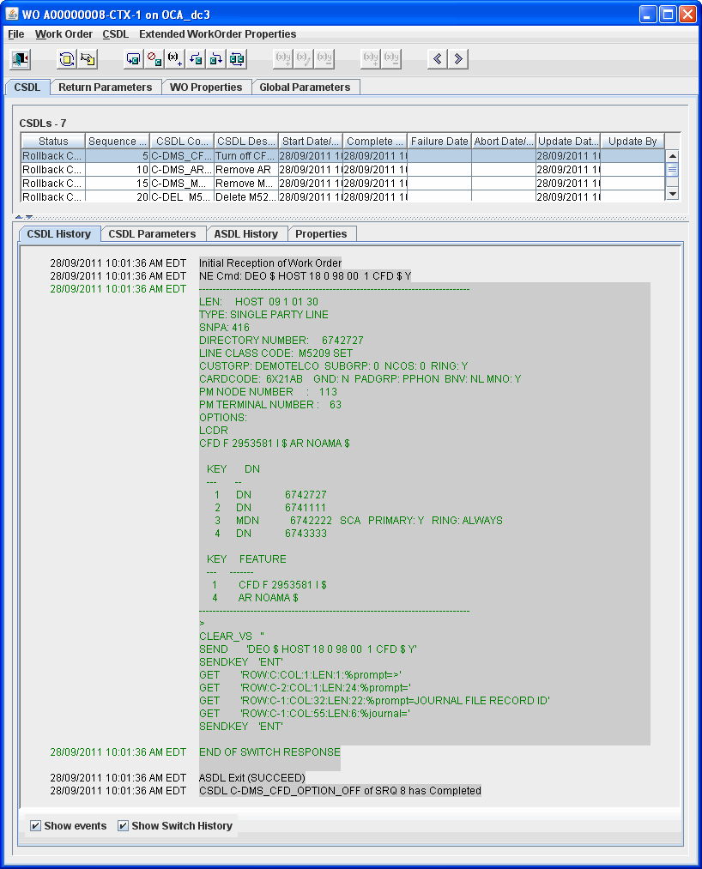This screenshot has width=702, height=869.
Task: Click the 'NE Cmd: DEO $ HOST' log line
Action: tap(305, 276)
